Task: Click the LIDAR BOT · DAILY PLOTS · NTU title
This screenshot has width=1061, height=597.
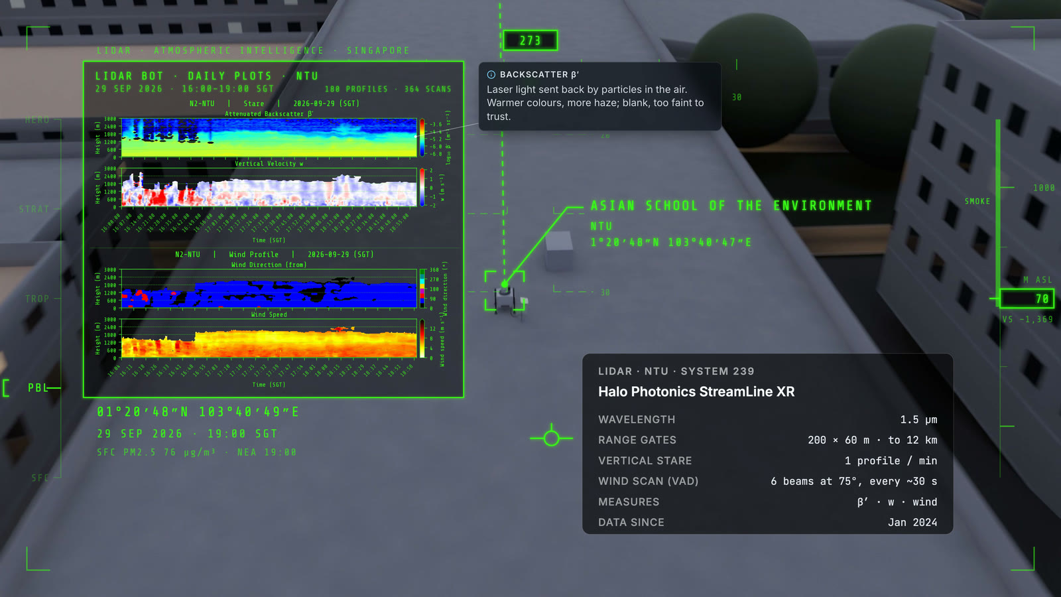Action: coord(207,76)
